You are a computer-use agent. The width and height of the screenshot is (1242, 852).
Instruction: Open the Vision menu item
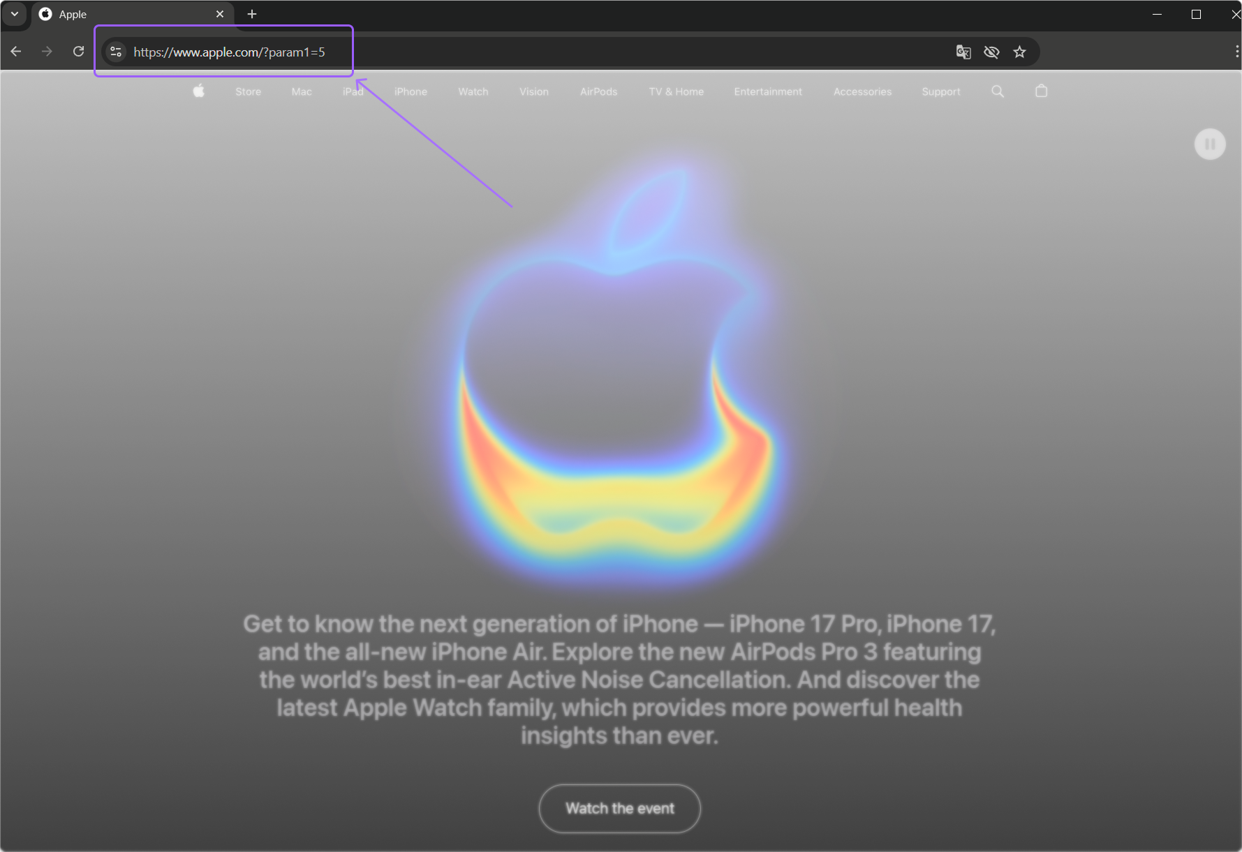pos(534,91)
